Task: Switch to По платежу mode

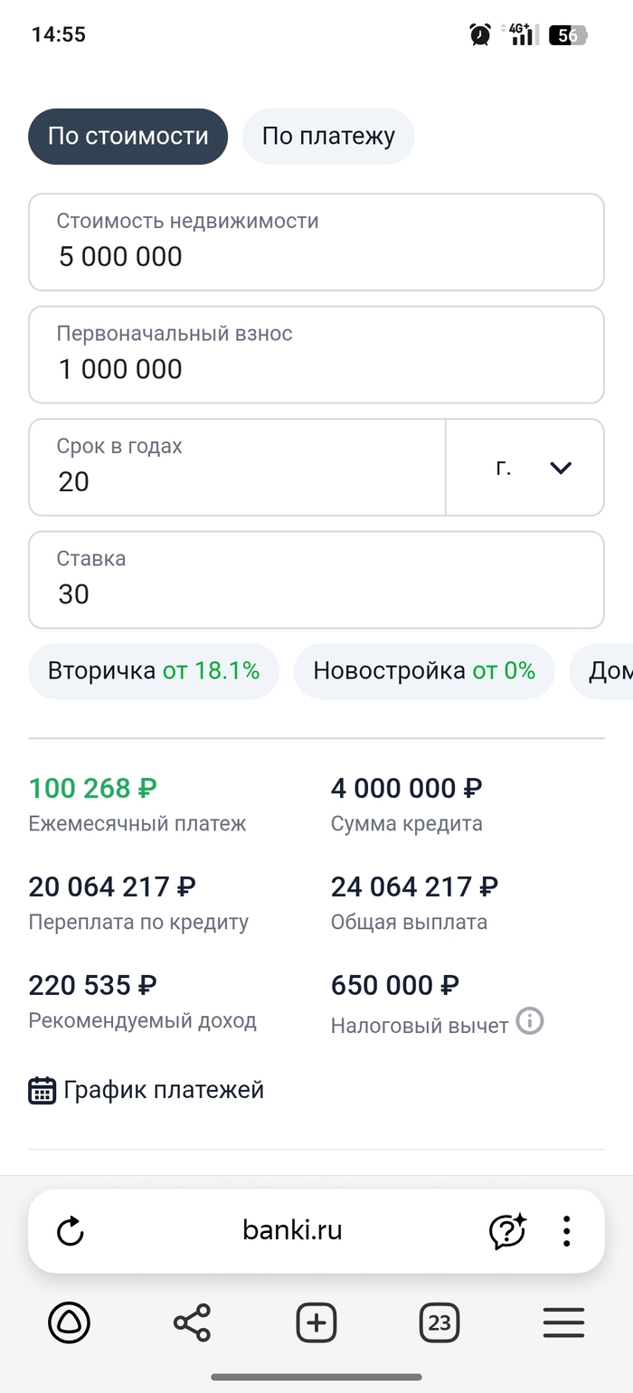Action: [328, 137]
